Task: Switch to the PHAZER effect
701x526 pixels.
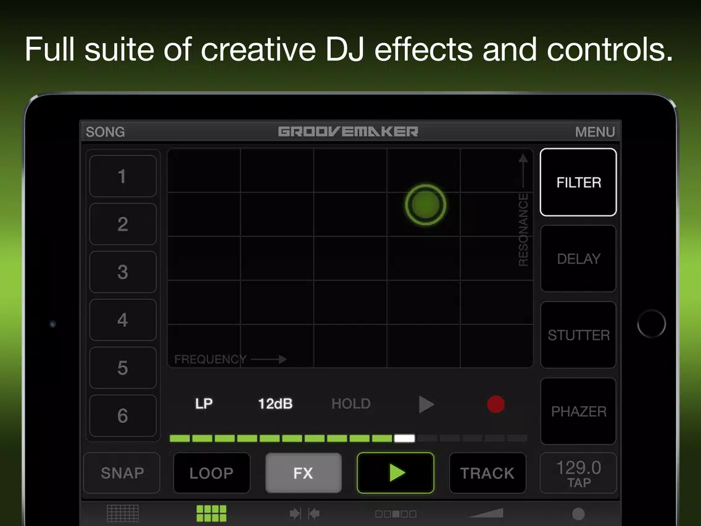Action: 578,411
